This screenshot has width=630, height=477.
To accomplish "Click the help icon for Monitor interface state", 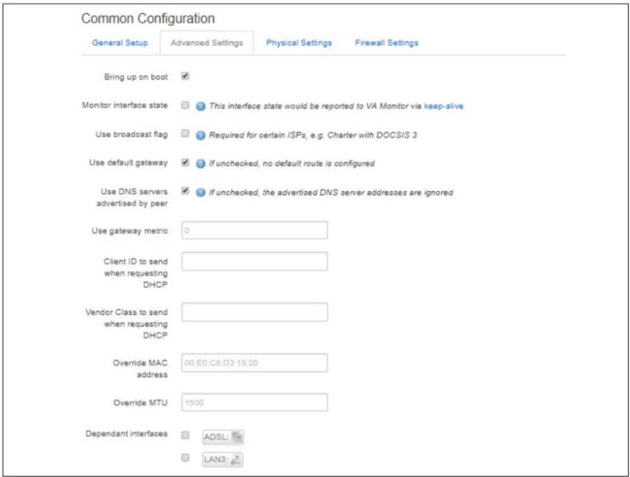I will coord(201,106).
